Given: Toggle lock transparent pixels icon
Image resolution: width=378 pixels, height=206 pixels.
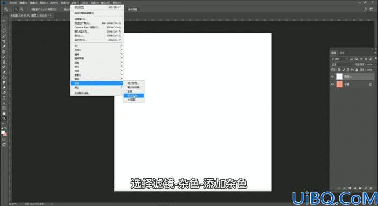Looking at the screenshot, I should tap(339, 70).
